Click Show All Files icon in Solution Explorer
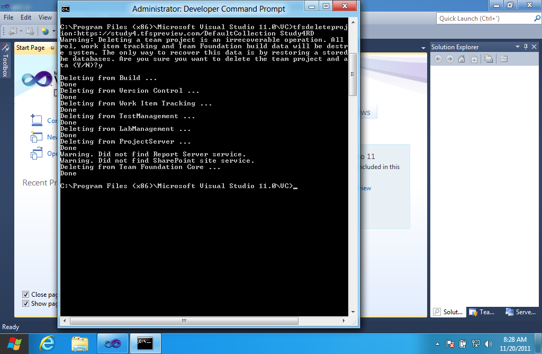This screenshot has height=354, width=542. tap(489, 59)
